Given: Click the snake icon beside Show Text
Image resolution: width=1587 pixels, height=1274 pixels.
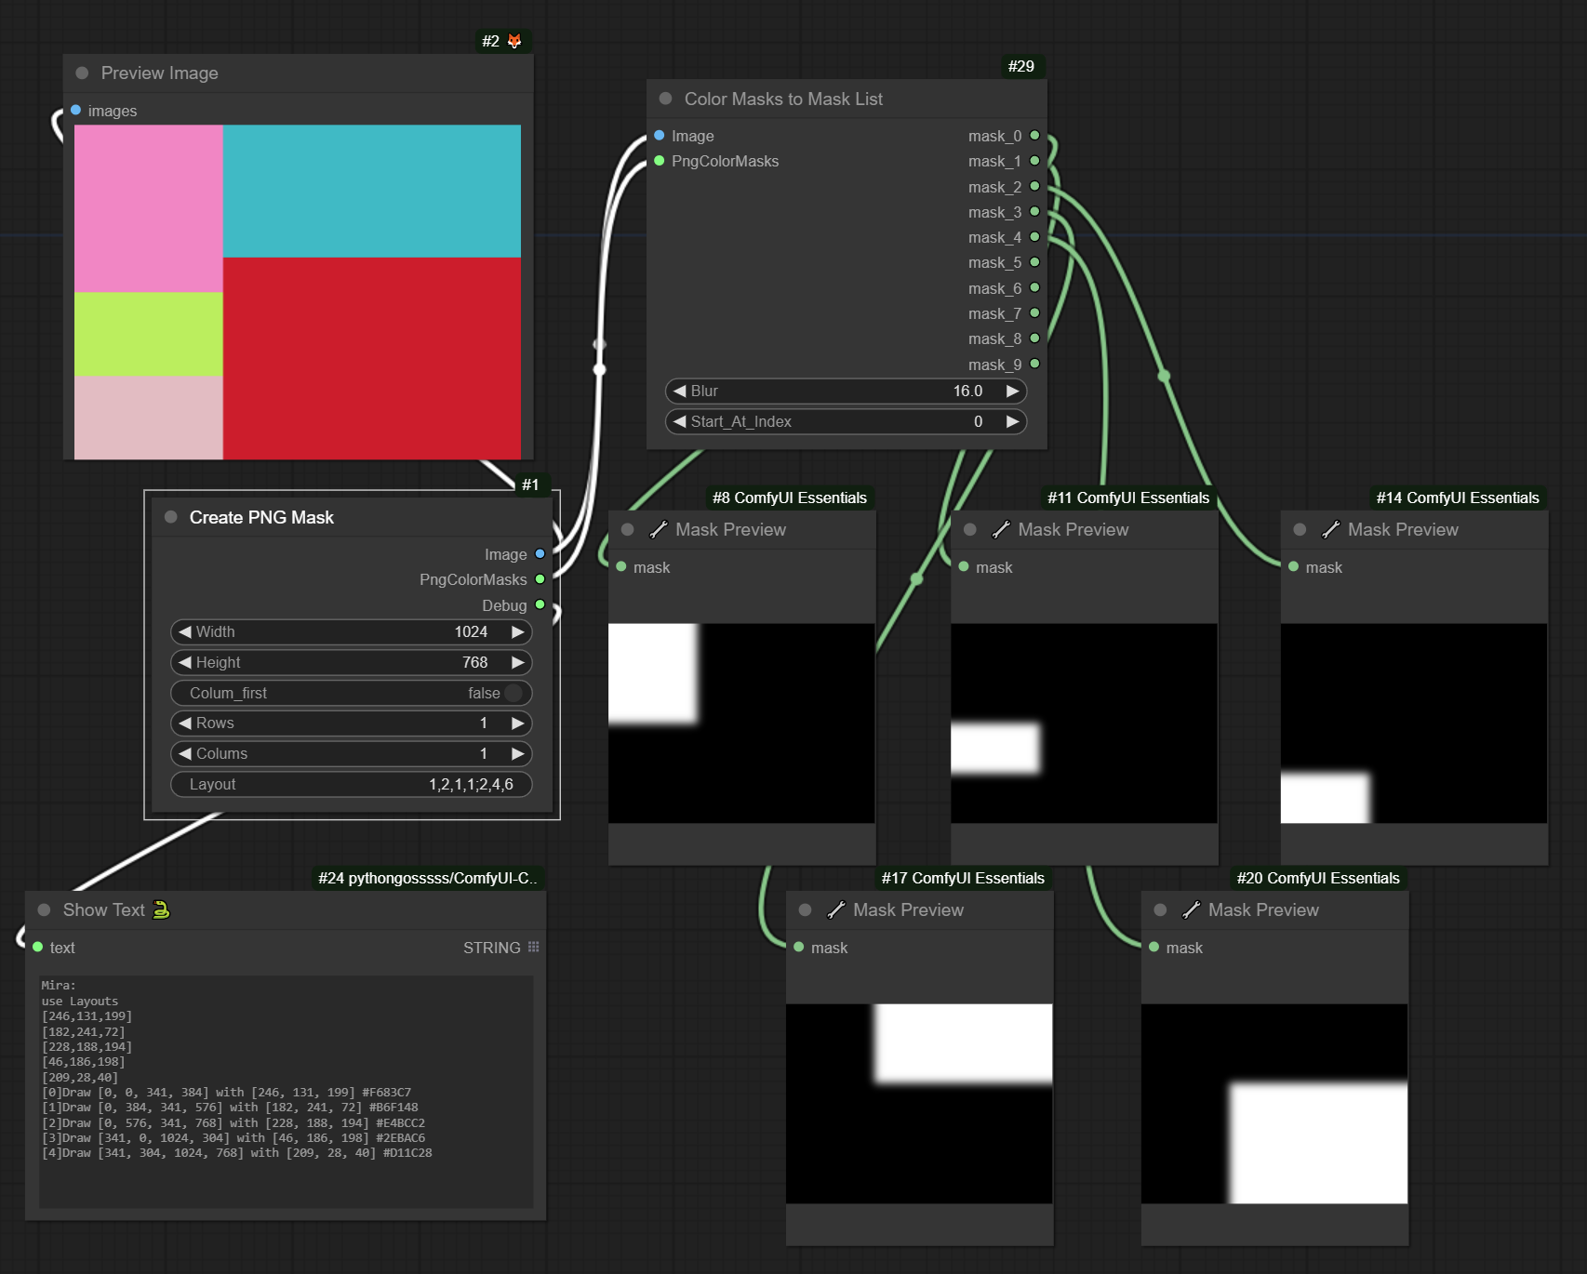Looking at the screenshot, I should pos(161,909).
